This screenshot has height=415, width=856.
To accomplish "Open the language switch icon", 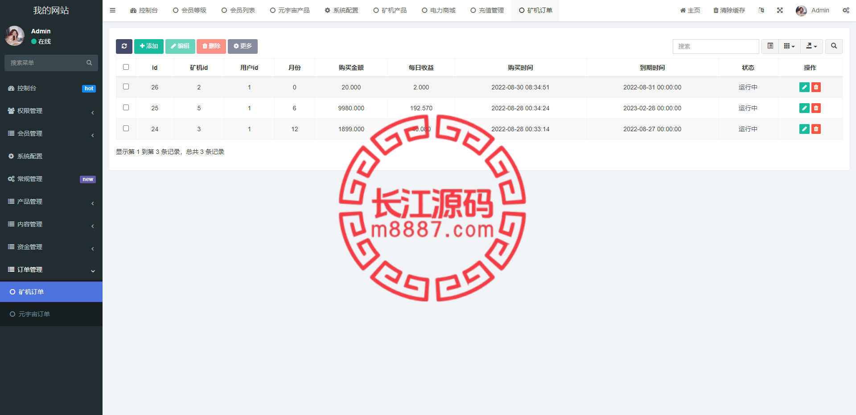I will click(x=761, y=10).
